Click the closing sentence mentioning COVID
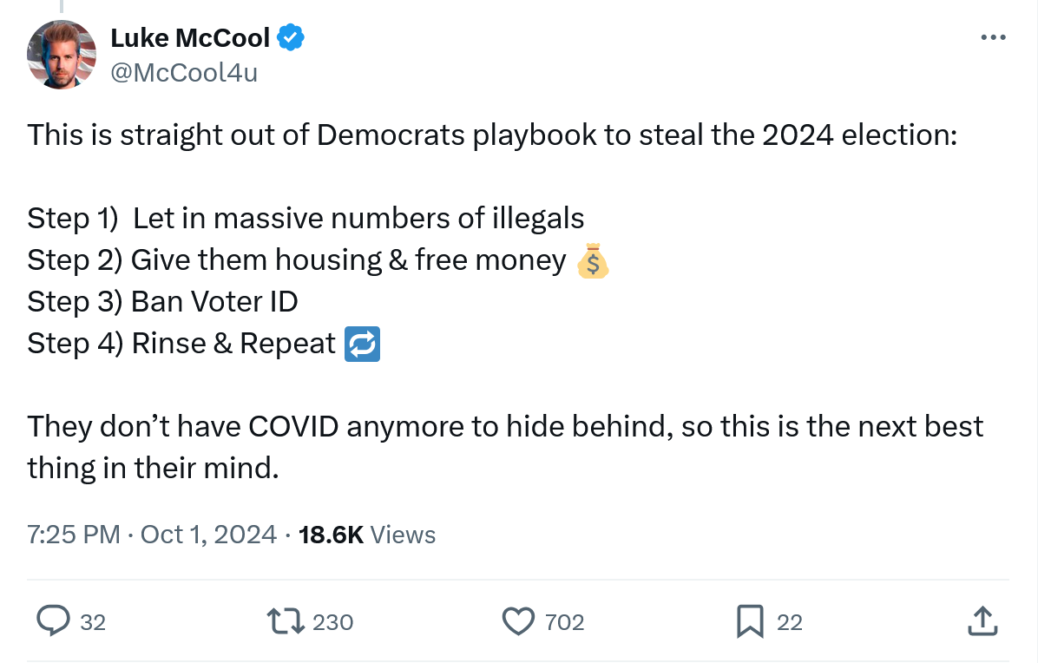Image resolution: width=1038 pixels, height=663 pixels. [505, 427]
